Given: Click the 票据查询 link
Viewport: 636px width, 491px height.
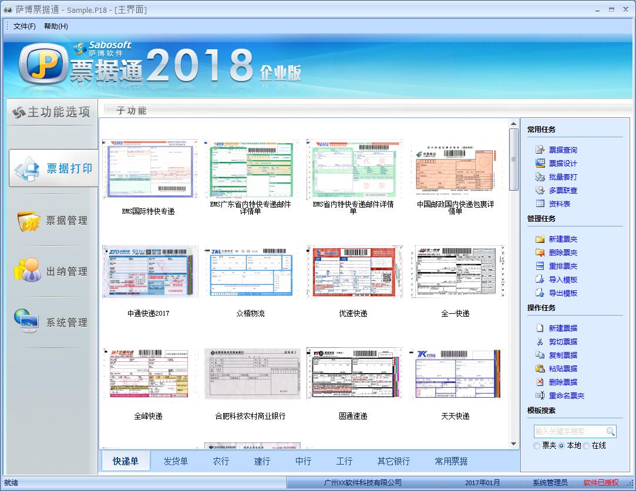Looking at the screenshot, I should tap(563, 150).
